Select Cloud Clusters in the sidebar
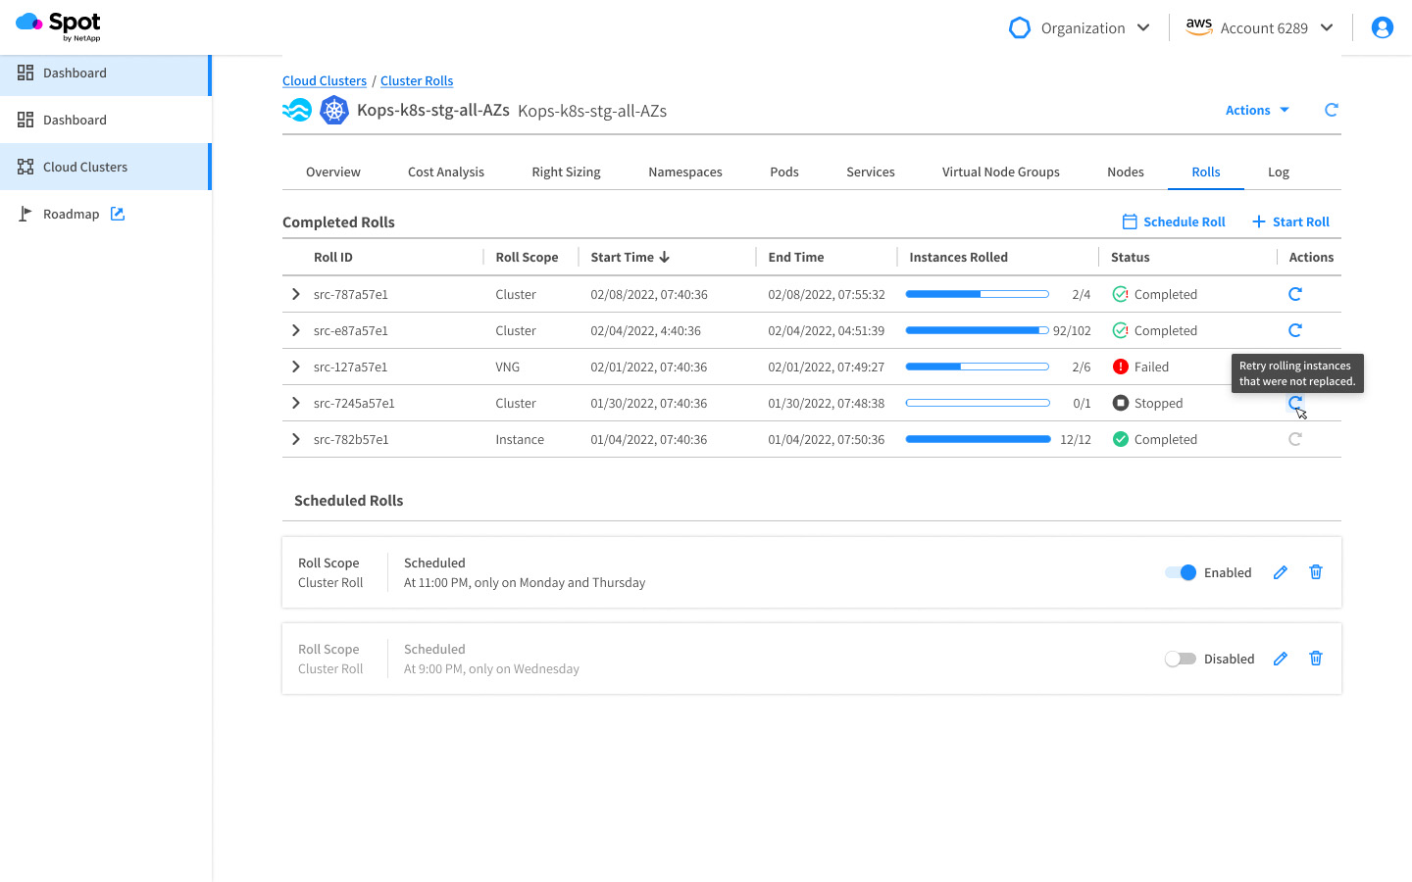Viewport: 1412px width, 882px height. tap(105, 167)
